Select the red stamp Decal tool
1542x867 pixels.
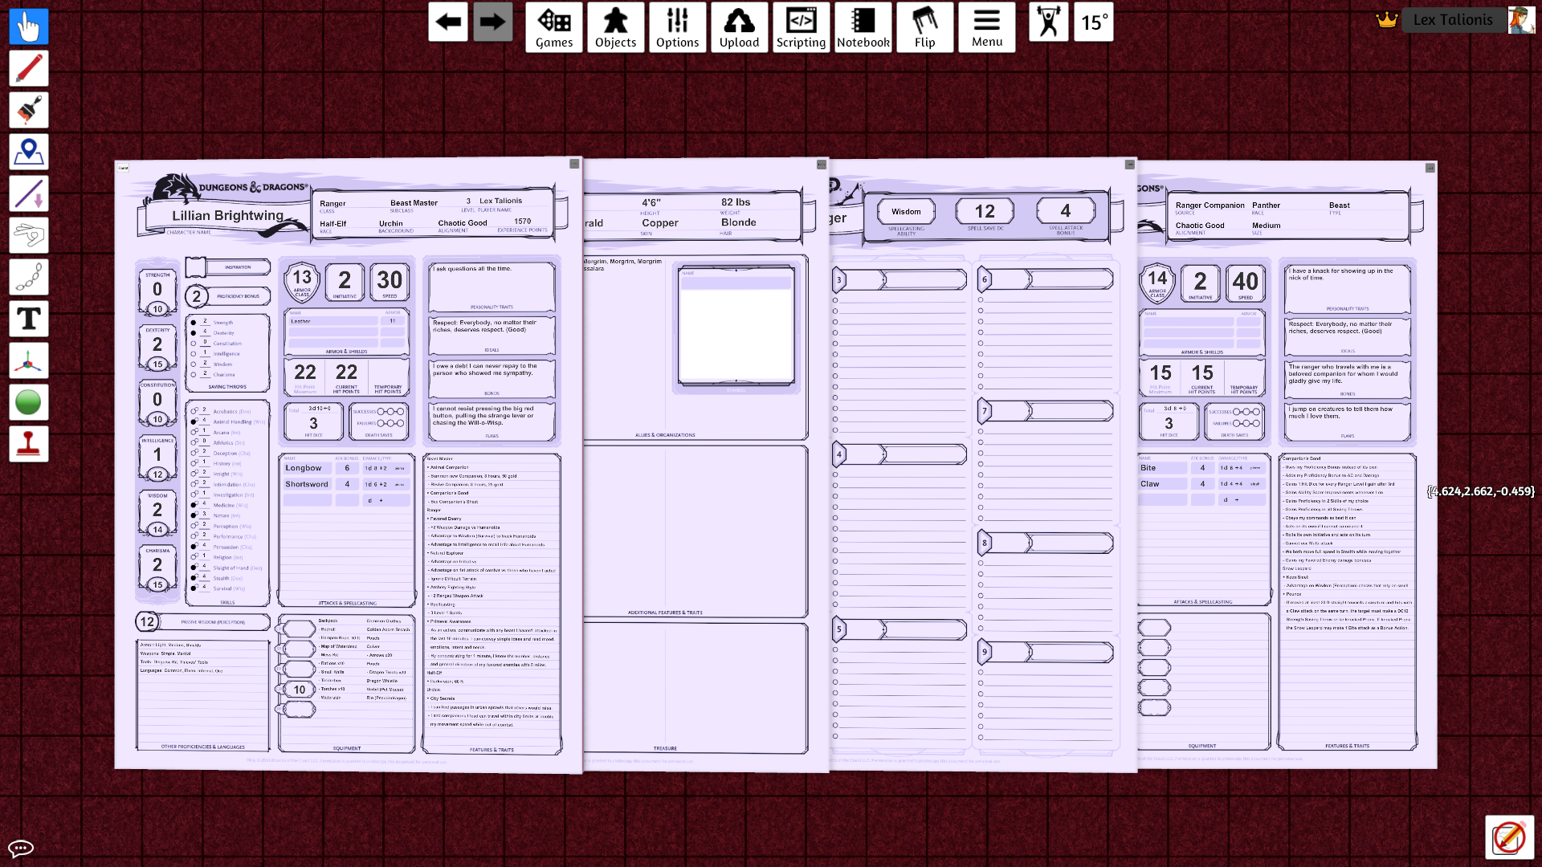click(29, 444)
